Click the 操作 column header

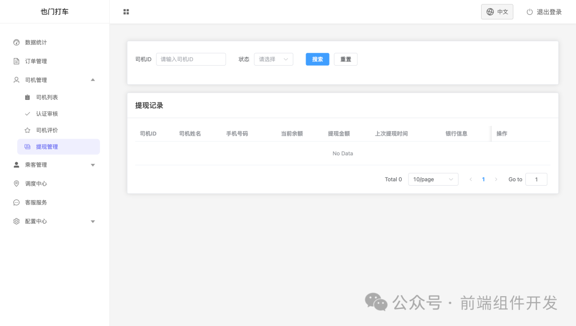(x=502, y=133)
